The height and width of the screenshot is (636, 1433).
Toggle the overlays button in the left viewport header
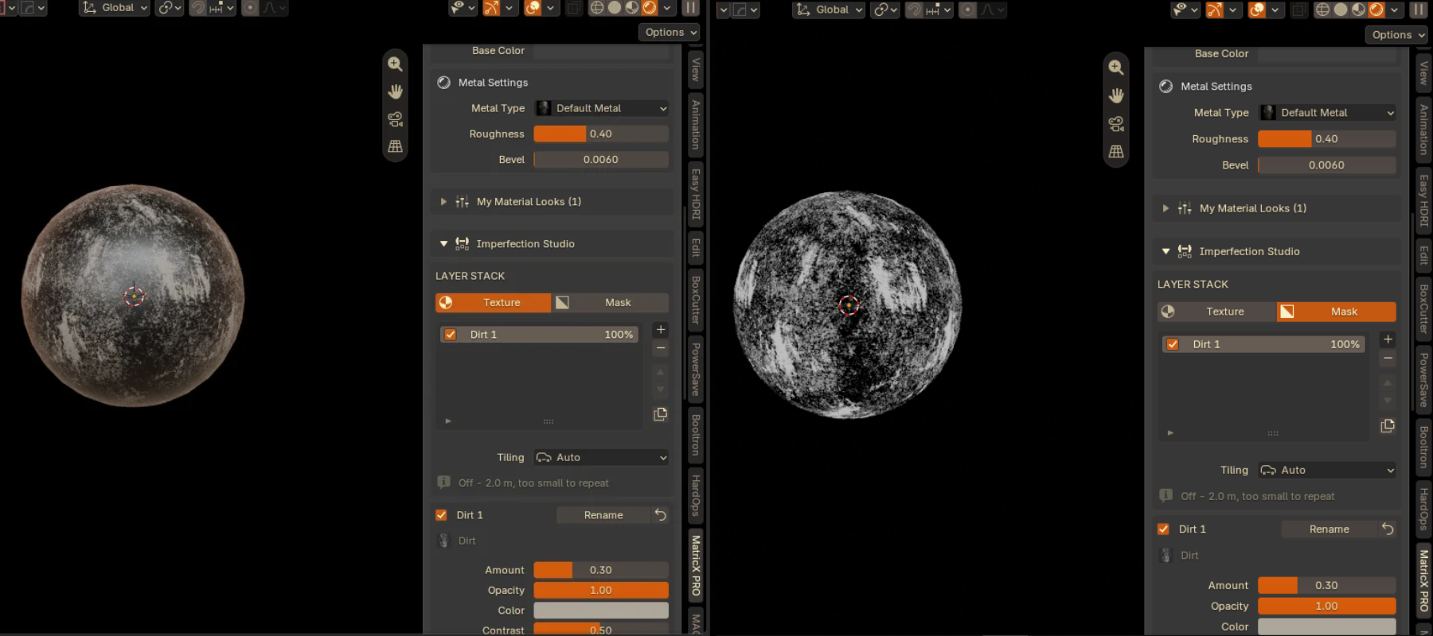click(533, 8)
